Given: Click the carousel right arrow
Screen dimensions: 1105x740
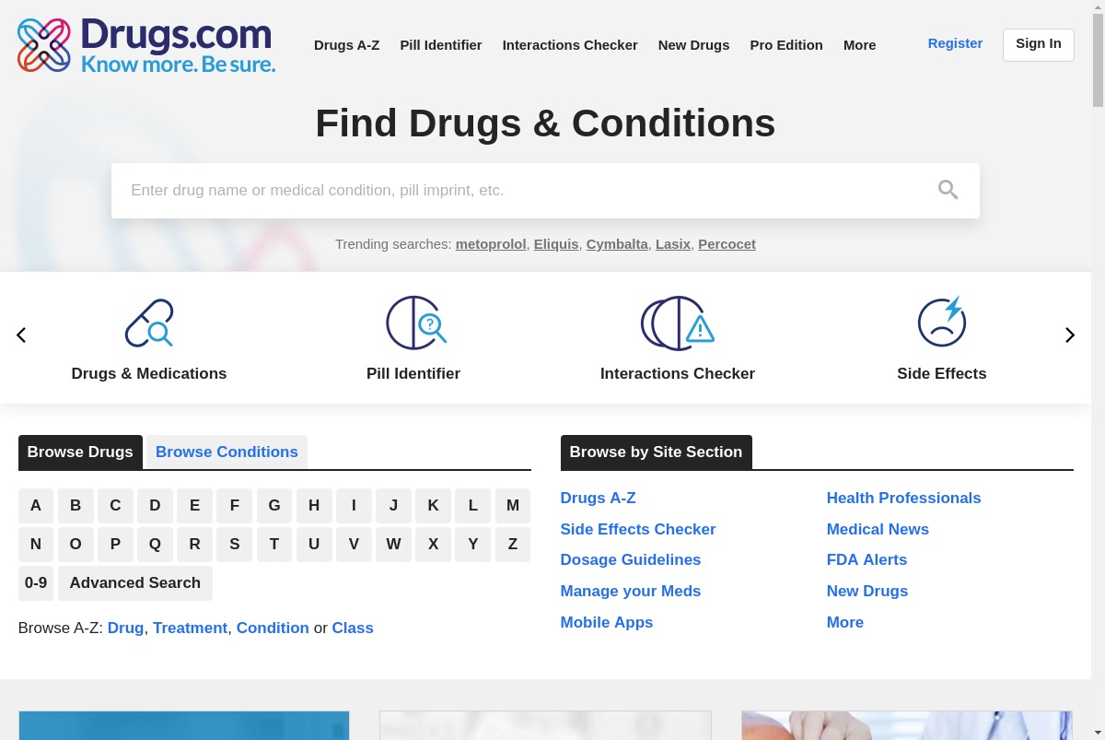Looking at the screenshot, I should (x=1070, y=335).
